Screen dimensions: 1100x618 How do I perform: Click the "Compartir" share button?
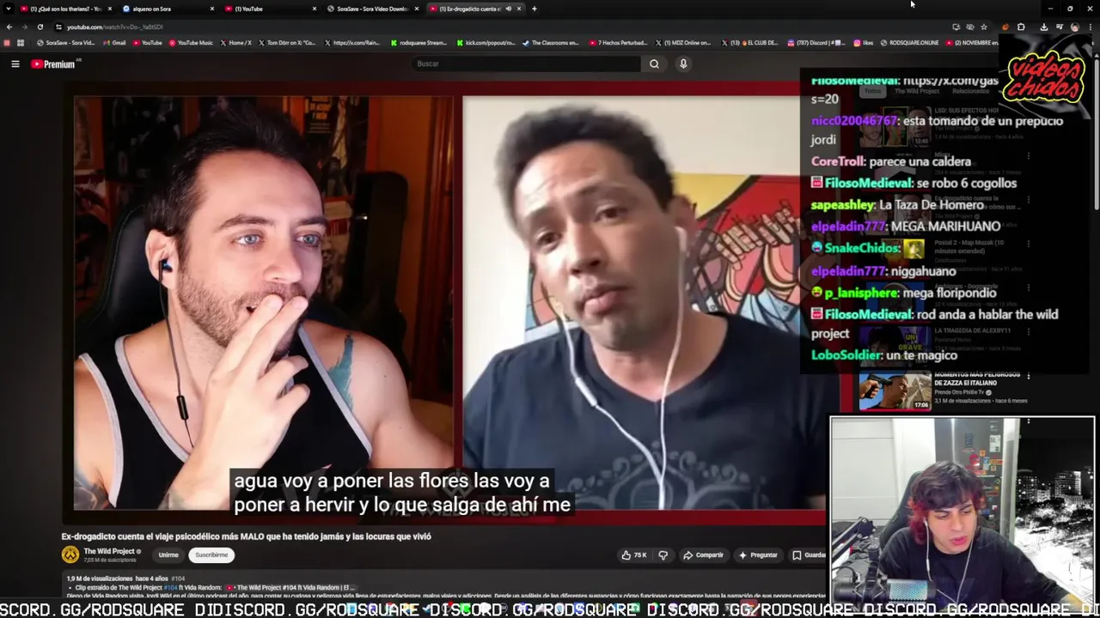703,555
